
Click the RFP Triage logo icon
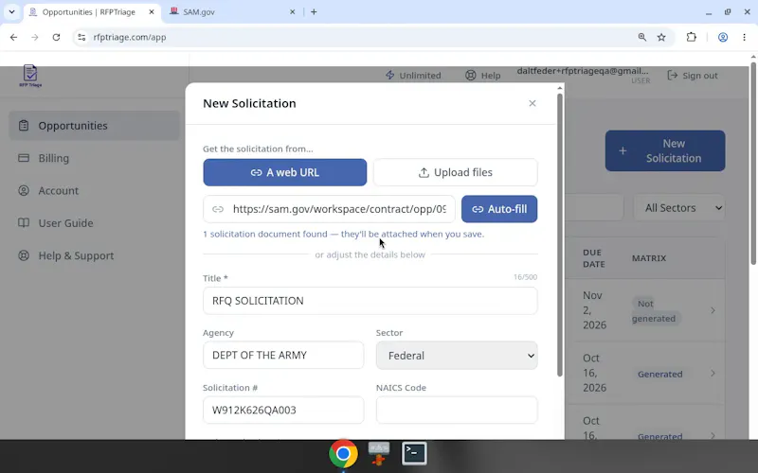coord(30,76)
